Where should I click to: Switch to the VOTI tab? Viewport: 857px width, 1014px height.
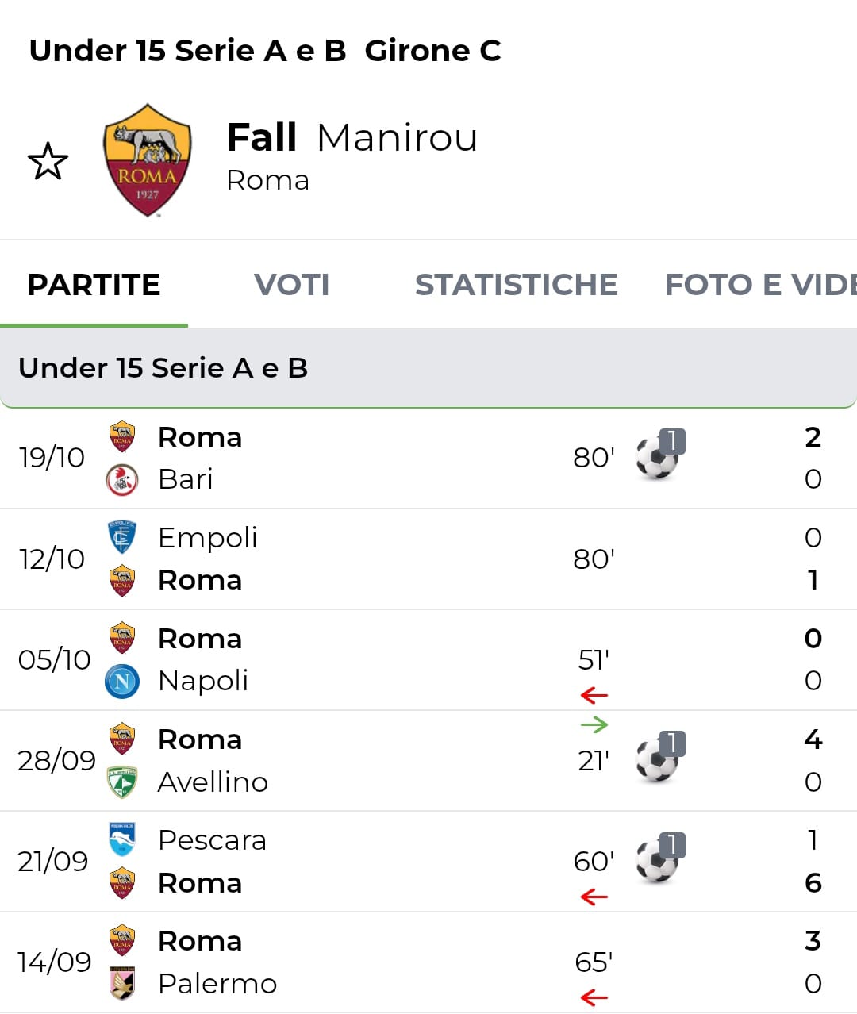[x=291, y=285]
